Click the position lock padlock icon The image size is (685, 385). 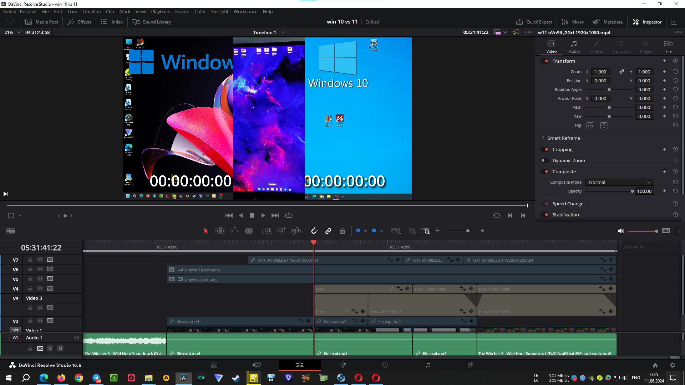click(342, 231)
